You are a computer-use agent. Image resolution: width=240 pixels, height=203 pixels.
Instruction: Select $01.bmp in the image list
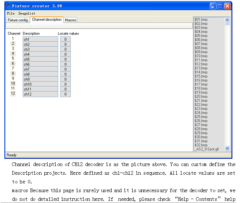pos(201,20)
